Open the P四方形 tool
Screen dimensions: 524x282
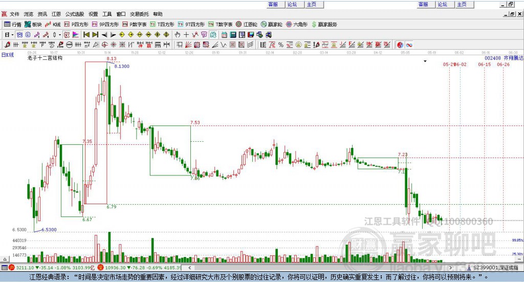(76, 25)
